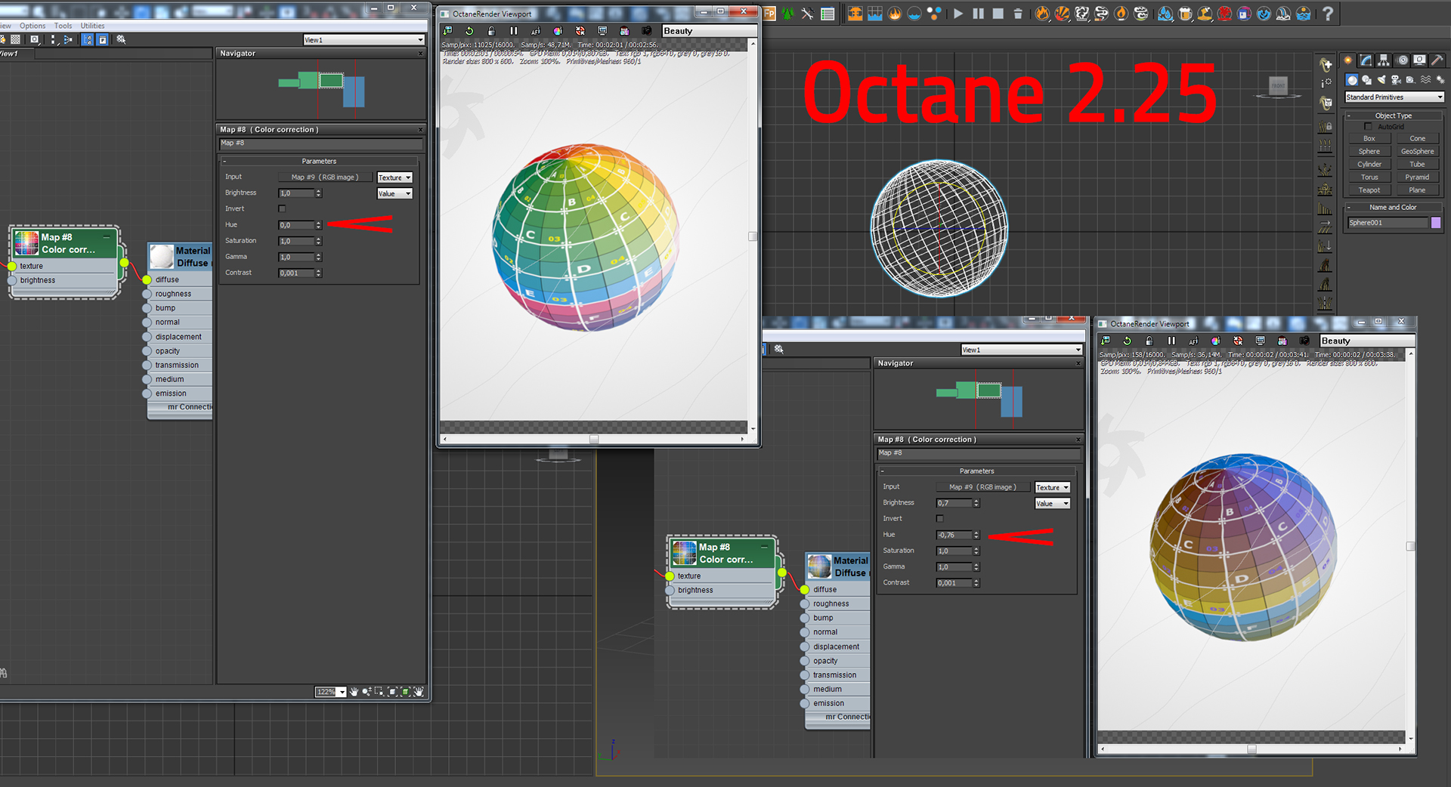Screen dimensions: 1451x787
Task: Collapse the Object Type rollout
Action: coord(1350,116)
